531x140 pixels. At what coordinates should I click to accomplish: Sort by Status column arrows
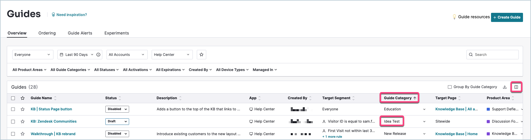click(120, 98)
